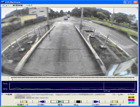Step back one frame with コマ戻し button
Image resolution: width=140 pixels, height=107 pixels.
point(42,102)
